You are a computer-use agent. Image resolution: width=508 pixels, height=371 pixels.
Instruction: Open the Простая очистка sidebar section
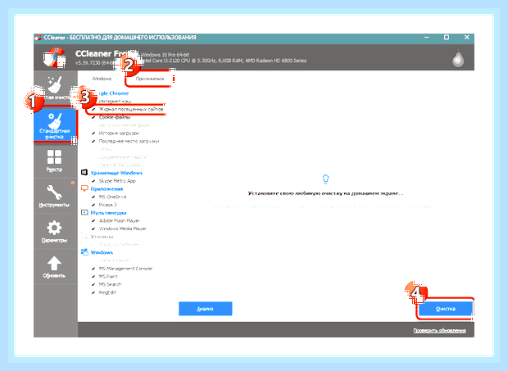tap(56, 88)
